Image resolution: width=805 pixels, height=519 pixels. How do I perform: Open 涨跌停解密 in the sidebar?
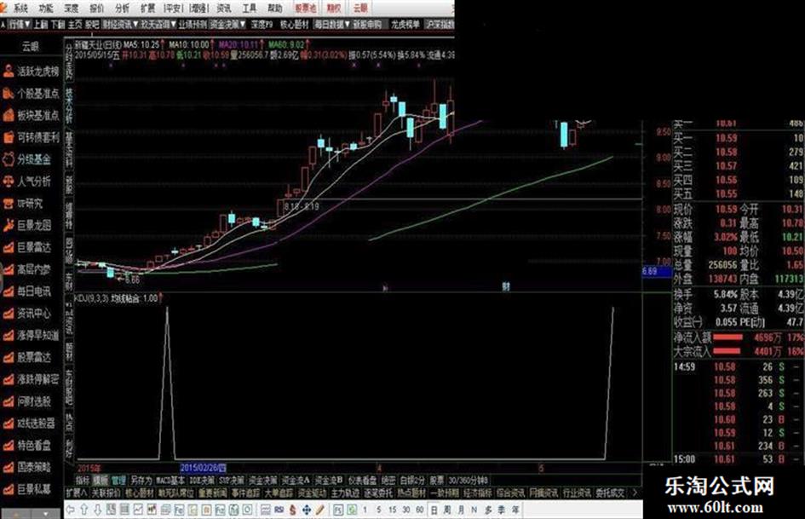pos(31,379)
